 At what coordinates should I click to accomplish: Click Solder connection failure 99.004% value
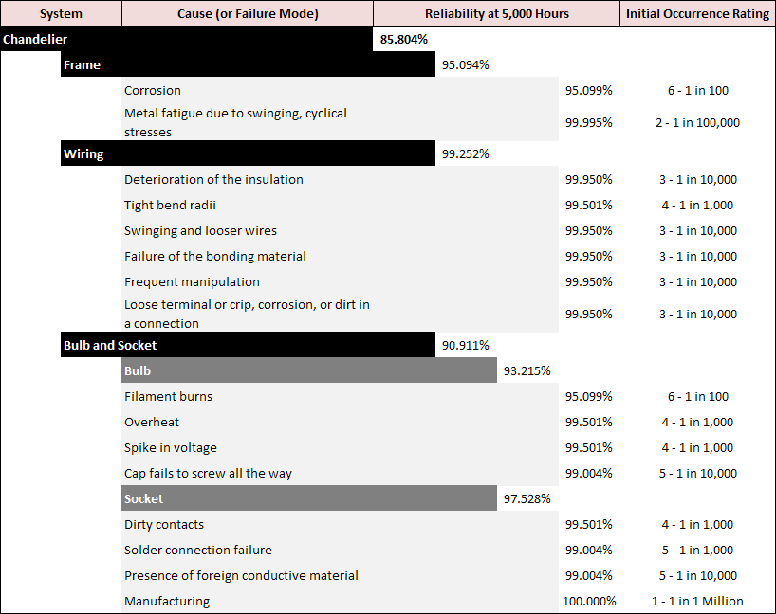(588, 551)
